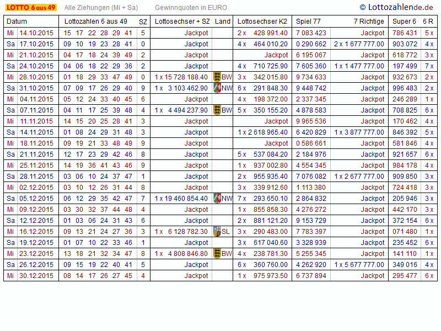Click the 'Gewinnquoten in EURO' label
441x331 pixels.
point(191,8)
